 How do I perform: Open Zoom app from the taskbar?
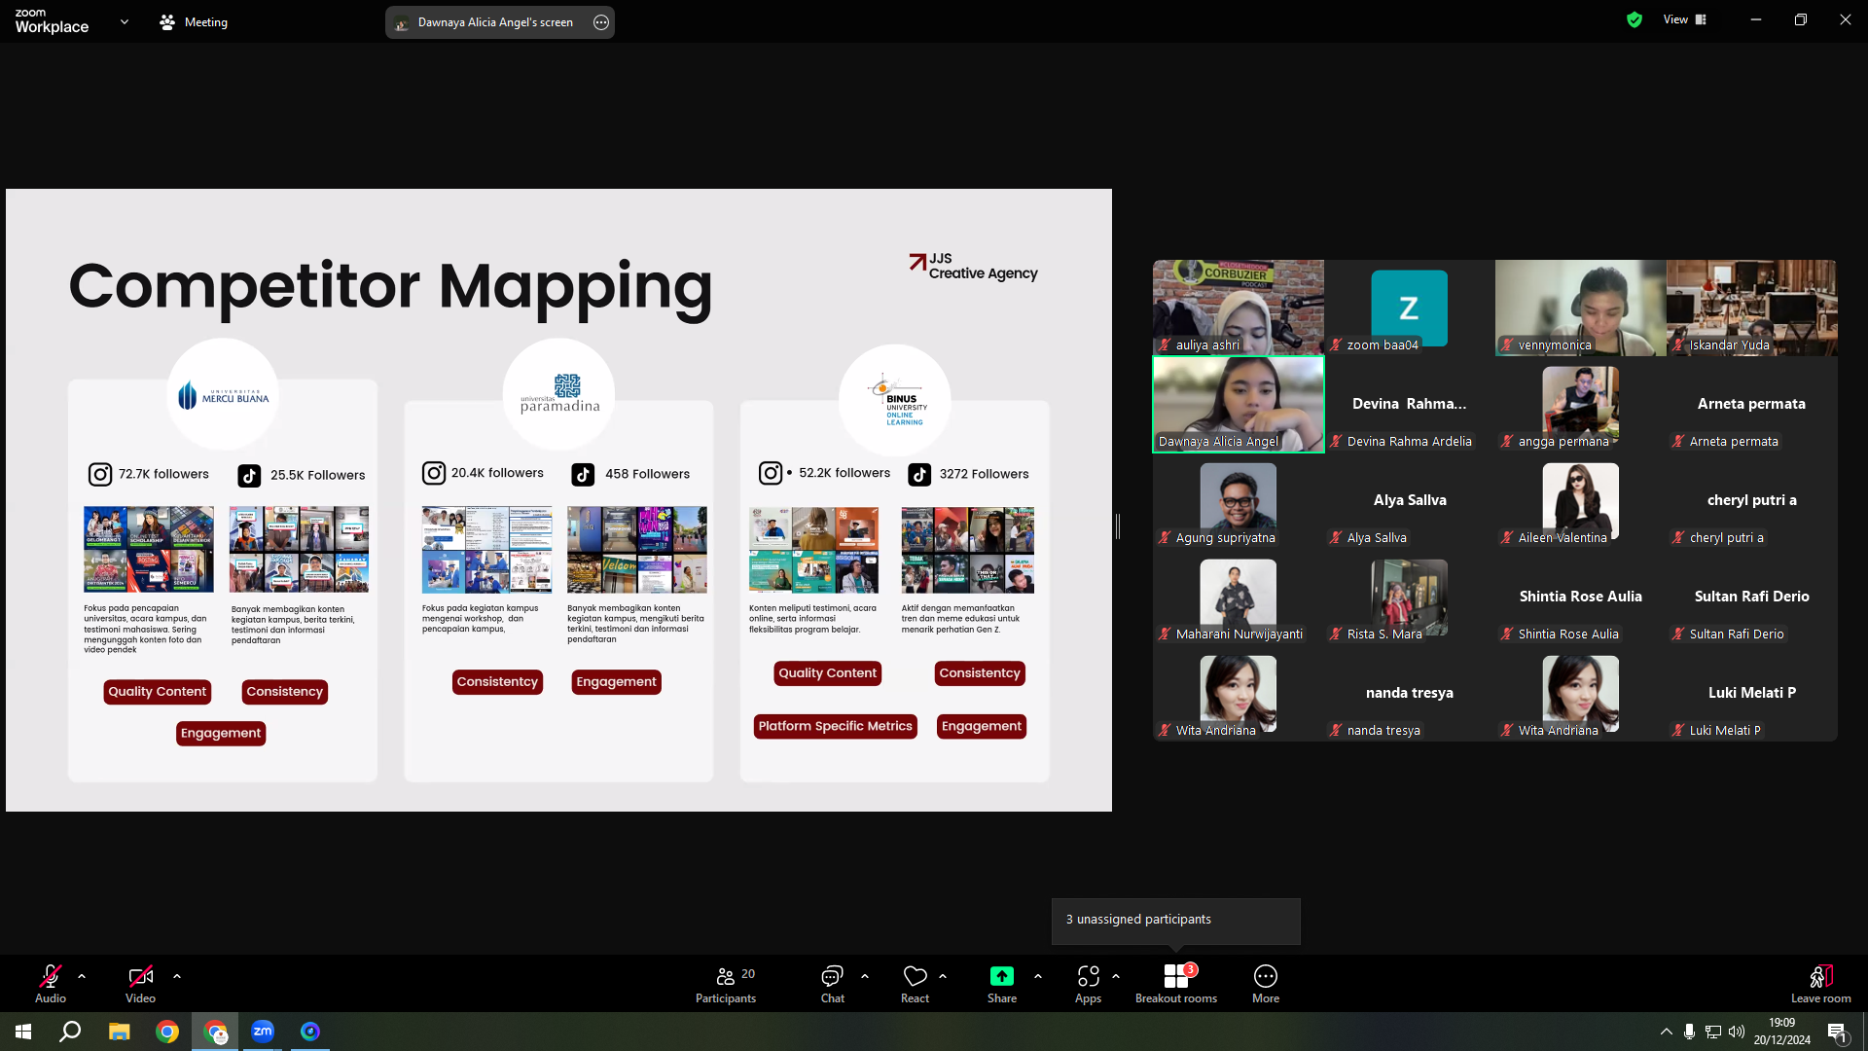263,1032
